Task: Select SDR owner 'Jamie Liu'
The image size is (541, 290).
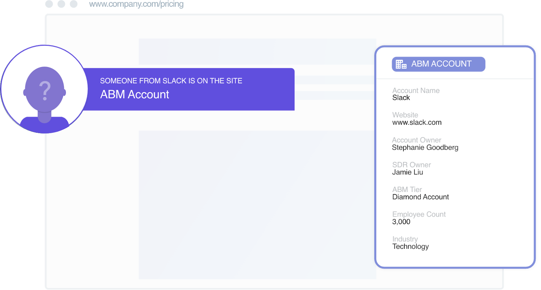Action: pos(407,172)
